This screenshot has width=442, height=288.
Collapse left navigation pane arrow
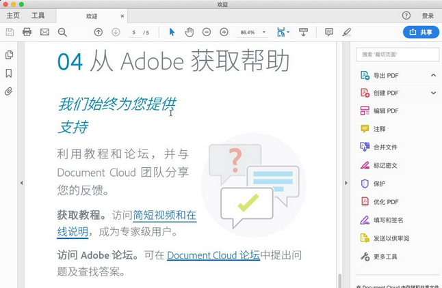[x=21, y=183]
